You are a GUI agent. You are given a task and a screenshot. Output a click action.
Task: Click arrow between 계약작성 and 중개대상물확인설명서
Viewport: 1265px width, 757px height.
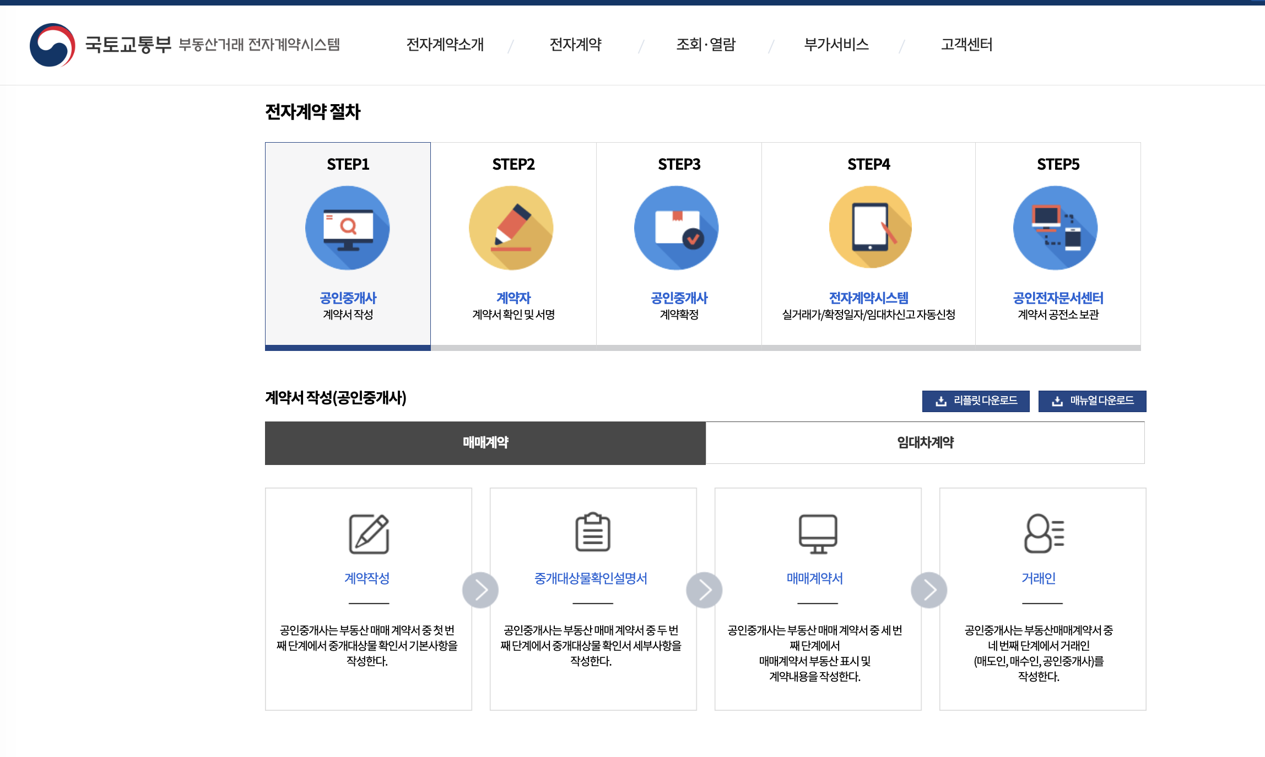(480, 590)
